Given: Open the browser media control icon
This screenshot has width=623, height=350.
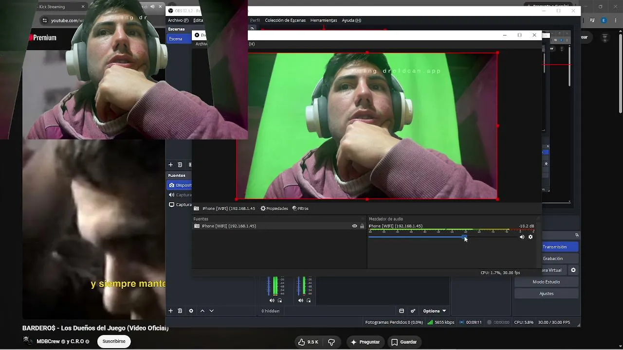Looking at the screenshot, I should click(x=592, y=20).
